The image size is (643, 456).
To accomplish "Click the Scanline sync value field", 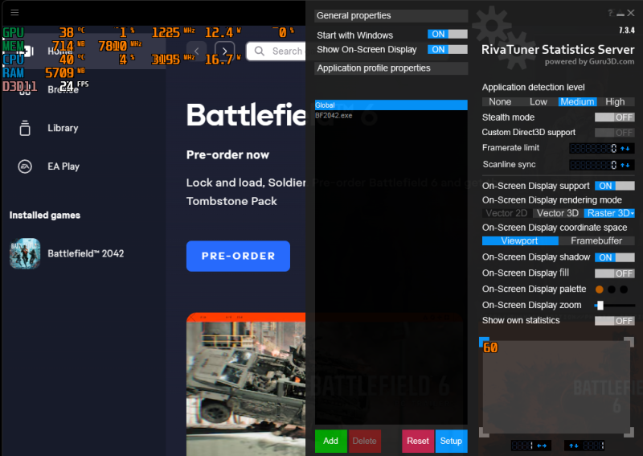I will point(594,165).
